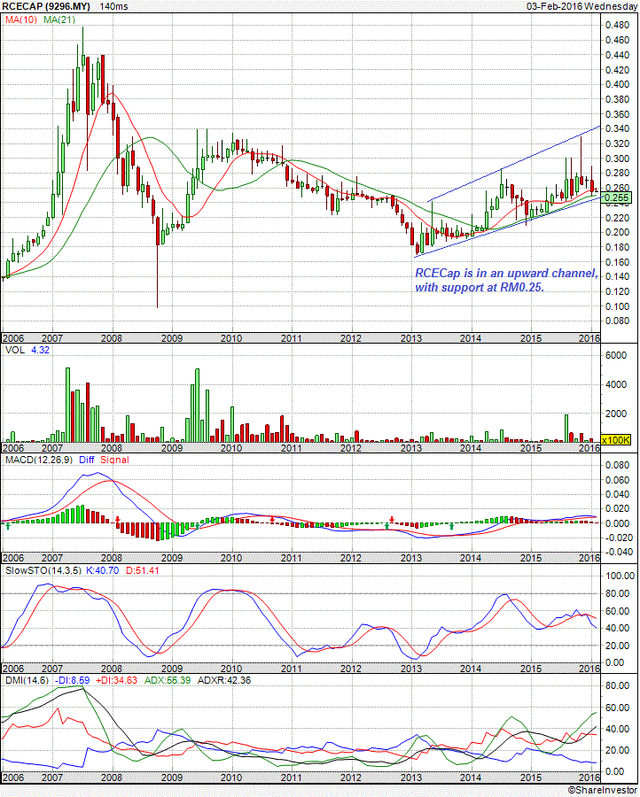Viewport: 640px width, 797px height.
Task: Select the red MA(10) legend label
Action: 21,19
